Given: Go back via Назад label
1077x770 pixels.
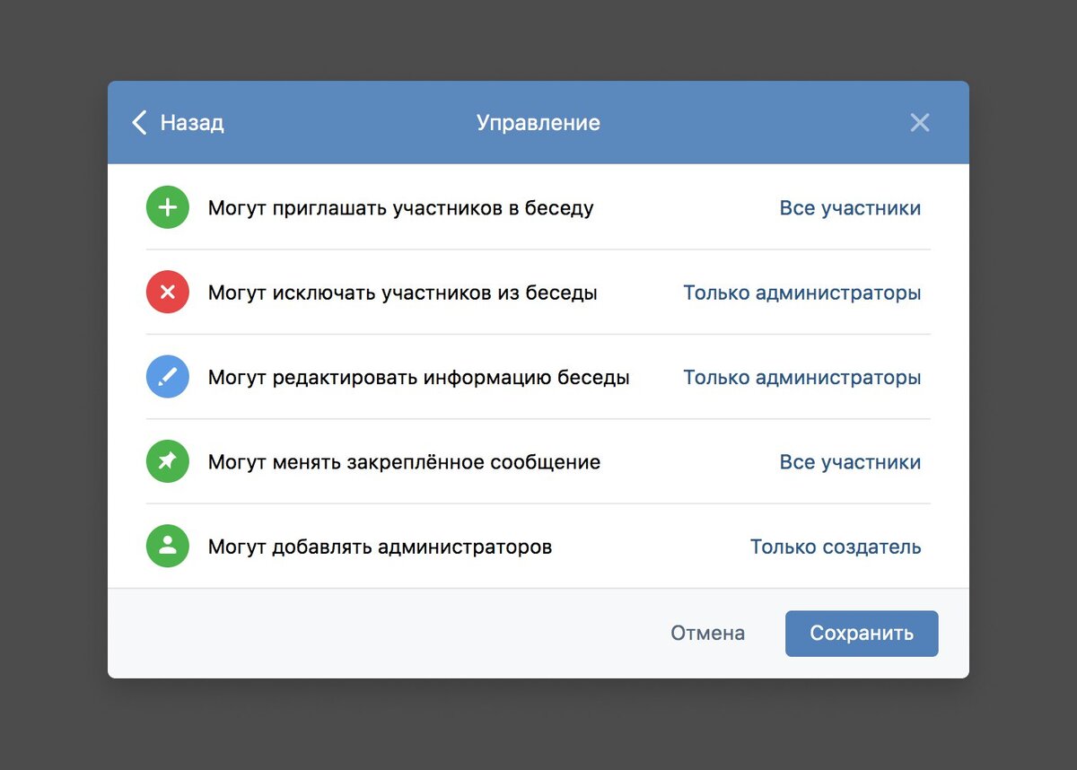Looking at the screenshot, I should pos(192,123).
